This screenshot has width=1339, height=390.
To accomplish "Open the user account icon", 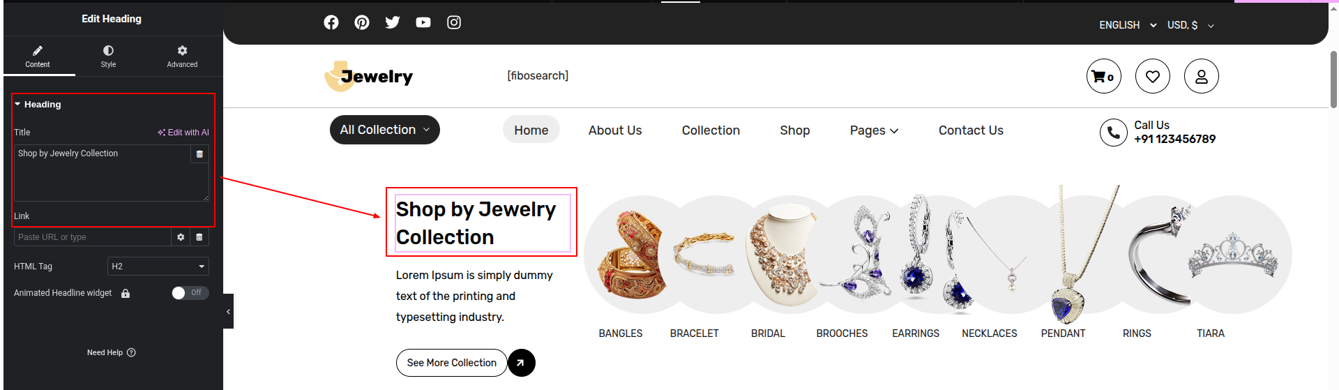I will [x=1201, y=76].
